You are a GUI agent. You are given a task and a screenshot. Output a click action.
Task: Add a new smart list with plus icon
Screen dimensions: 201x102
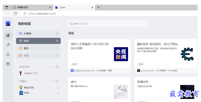click(57, 67)
